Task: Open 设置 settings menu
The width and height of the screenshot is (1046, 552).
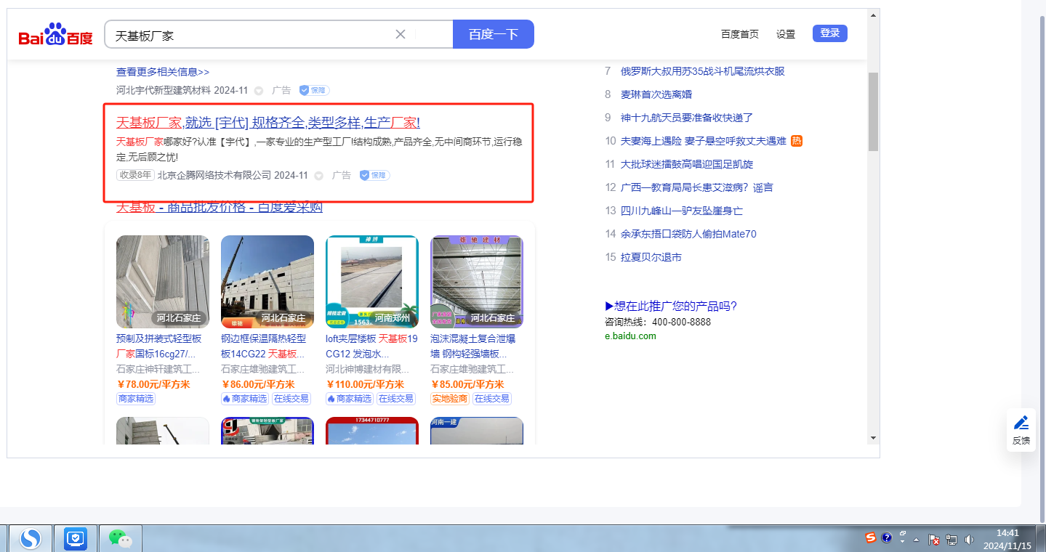Action: click(x=786, y=34)
